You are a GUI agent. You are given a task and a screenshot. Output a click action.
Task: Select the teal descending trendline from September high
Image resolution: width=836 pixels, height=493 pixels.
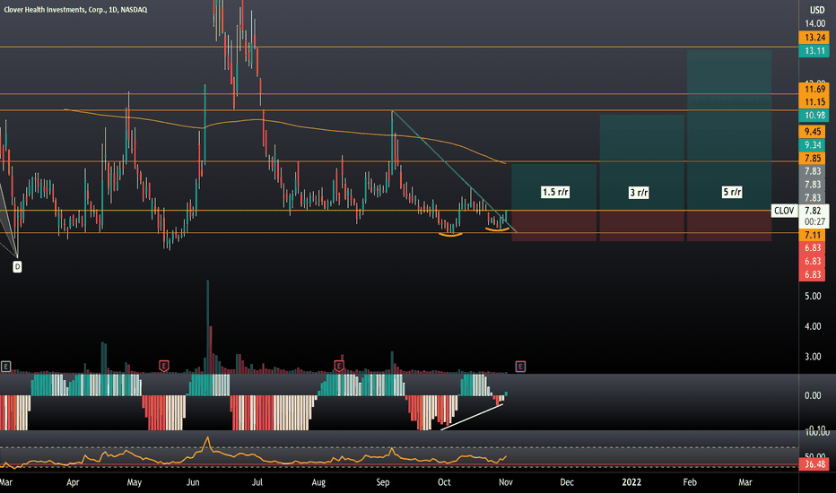click(x=454, y=171)
